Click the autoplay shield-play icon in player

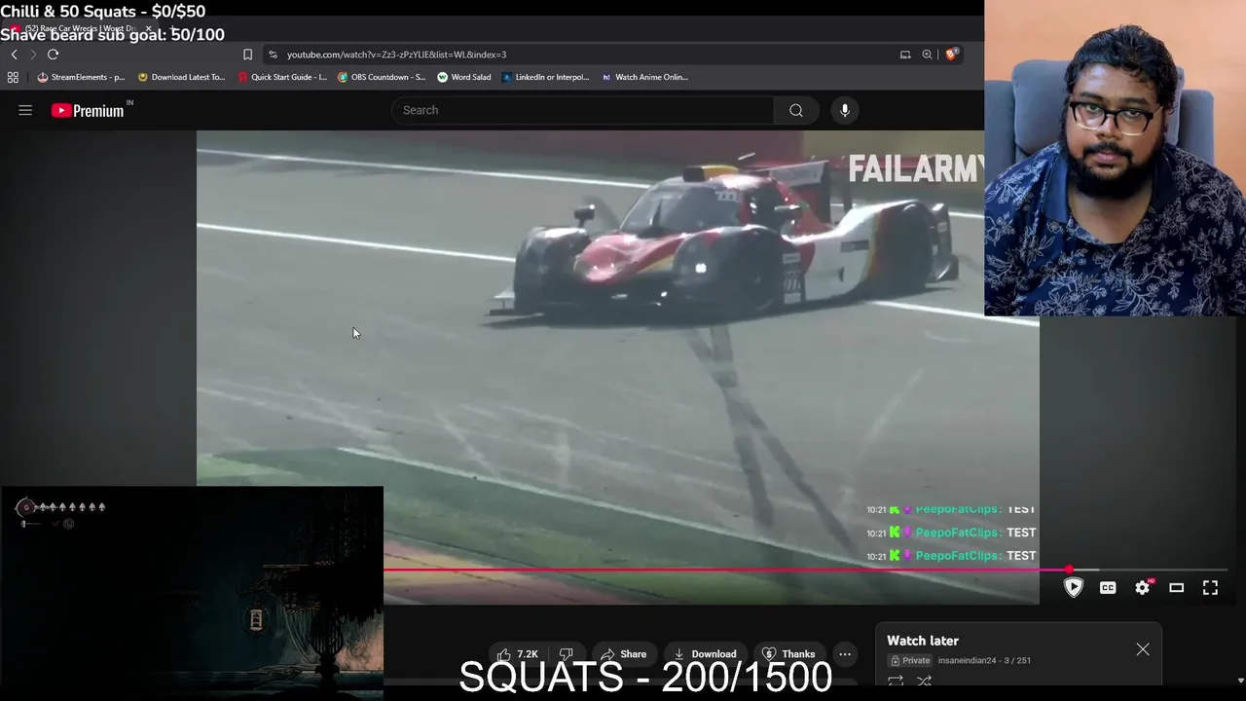tap(1074, 588)
